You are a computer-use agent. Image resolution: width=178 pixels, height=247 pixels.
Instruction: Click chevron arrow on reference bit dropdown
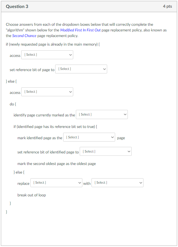(104, 69)
